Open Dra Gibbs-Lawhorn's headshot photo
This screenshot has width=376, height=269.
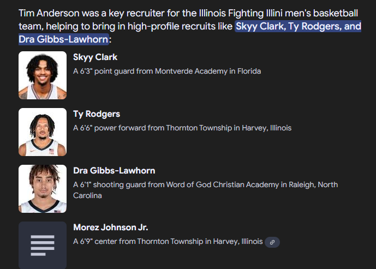(43, 188)
